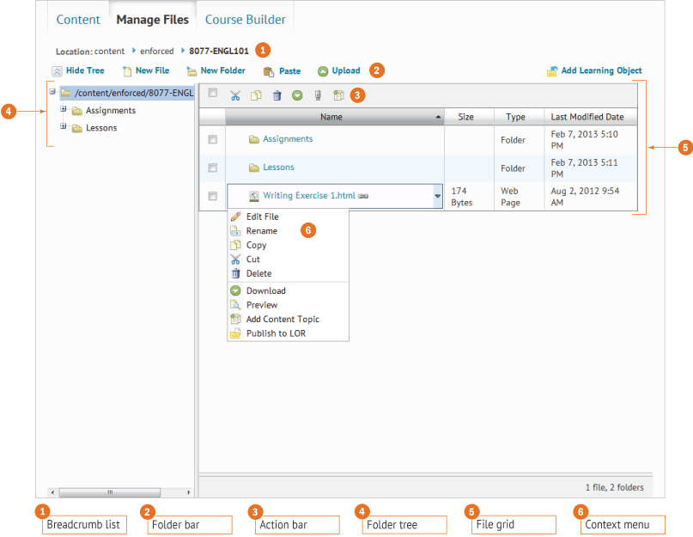Image resolution: width=693 pixels, height=537 pixels.
Task: Click the magnifier Preview icon in menu
Action: click(235, 305)
